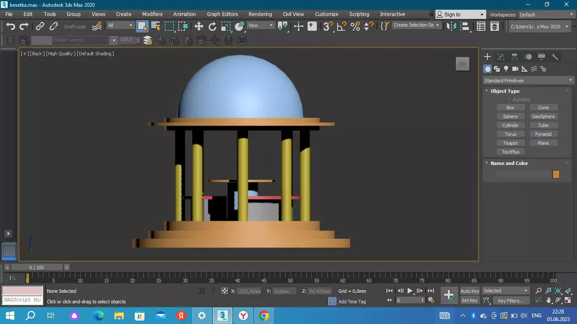Open the Layer Explorer icon
Viewport: 577px width, 324px height.
[x=495, y=26]
